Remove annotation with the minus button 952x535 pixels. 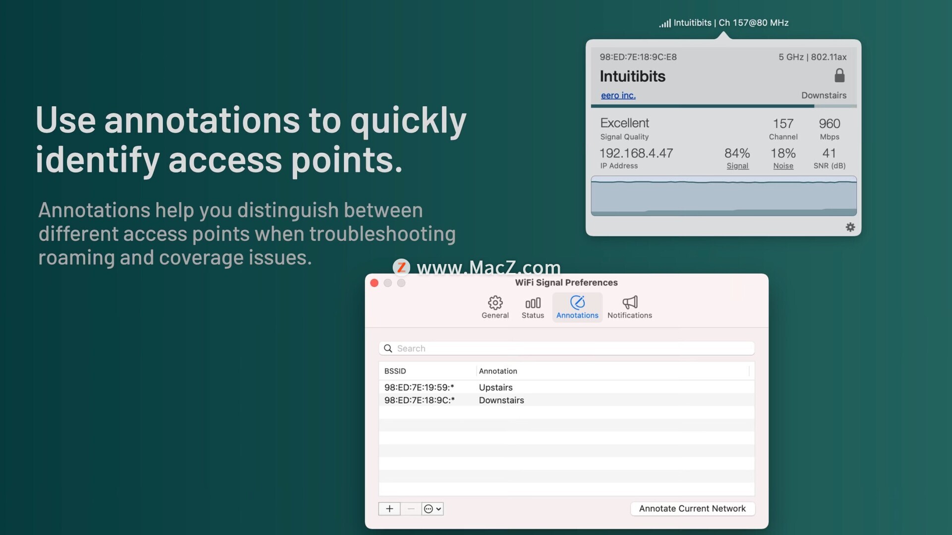(411, 509)
